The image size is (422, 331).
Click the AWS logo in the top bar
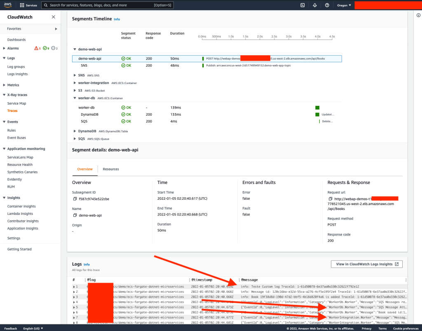pyautogui.click(x=7, y=5)
